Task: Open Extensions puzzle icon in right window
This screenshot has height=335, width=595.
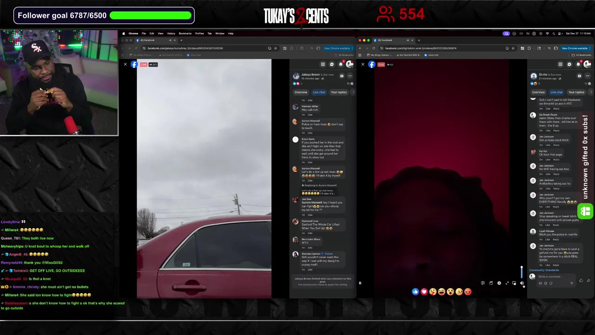Action: [529, 48]
